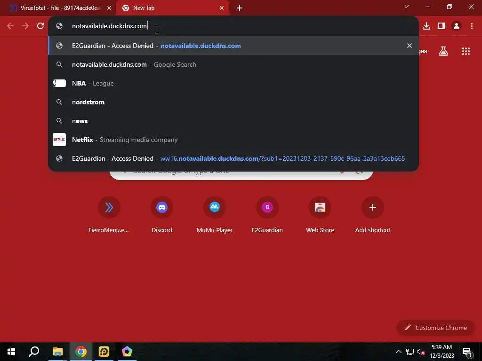The image size is (482, 361).
Task: Open a new tab with the plus button
Action: [x=240, y=8]
